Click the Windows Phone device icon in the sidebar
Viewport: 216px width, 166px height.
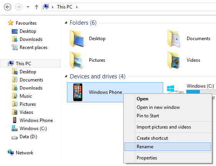pyautogui.click(x=15, y=120)
